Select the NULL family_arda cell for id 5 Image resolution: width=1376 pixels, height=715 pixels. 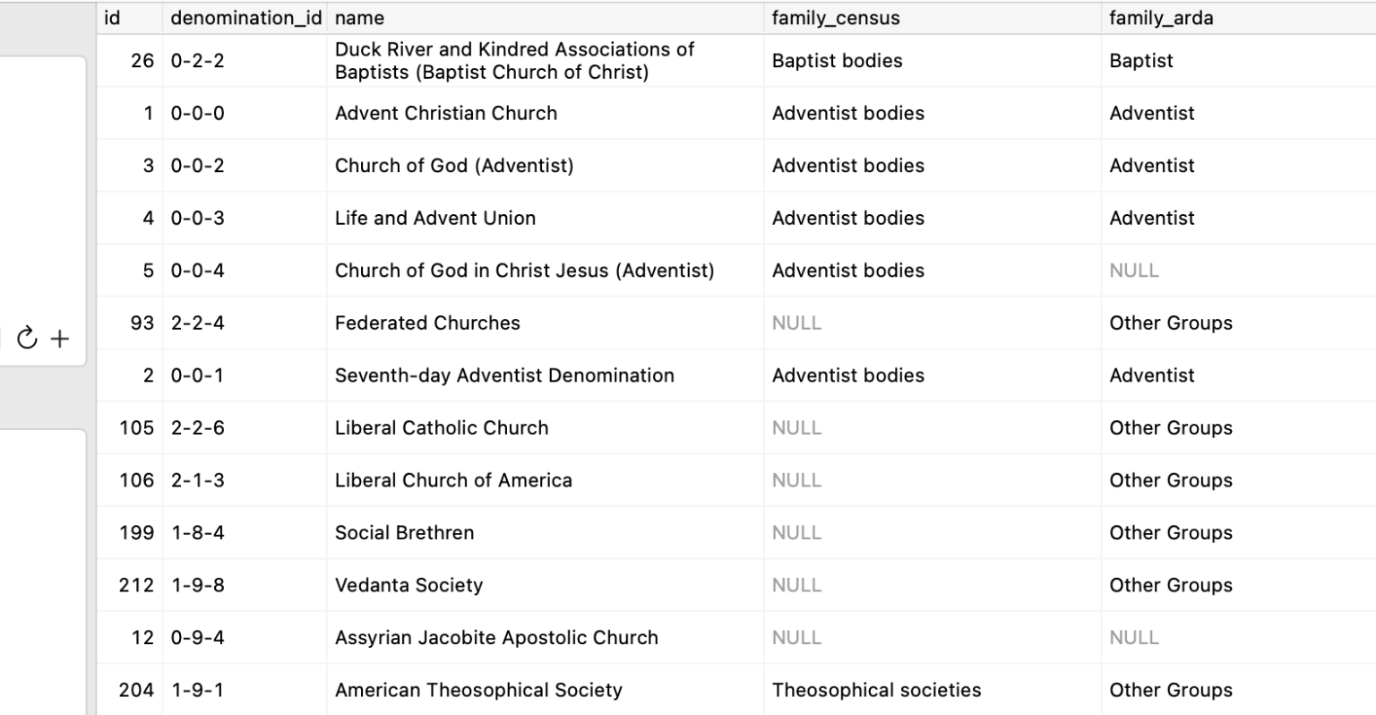pos(1133,271)
